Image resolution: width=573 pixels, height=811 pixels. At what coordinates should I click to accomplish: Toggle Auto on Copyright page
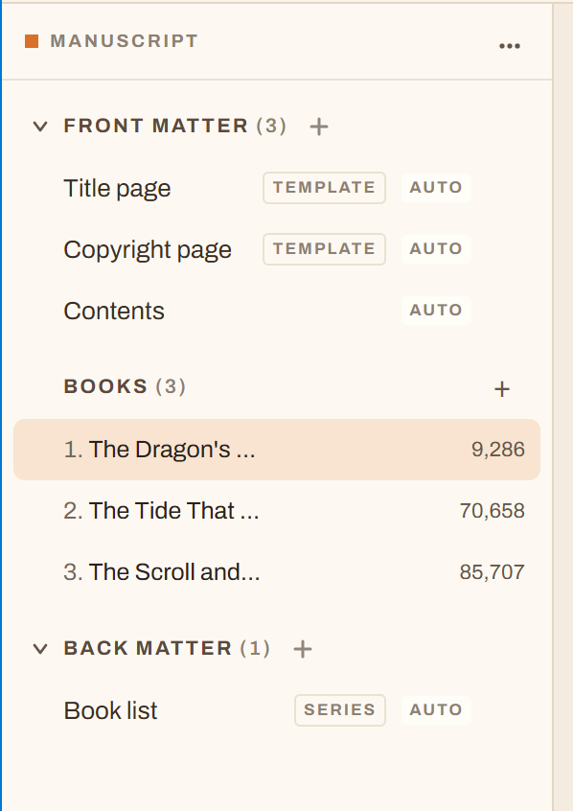(436, 249)
